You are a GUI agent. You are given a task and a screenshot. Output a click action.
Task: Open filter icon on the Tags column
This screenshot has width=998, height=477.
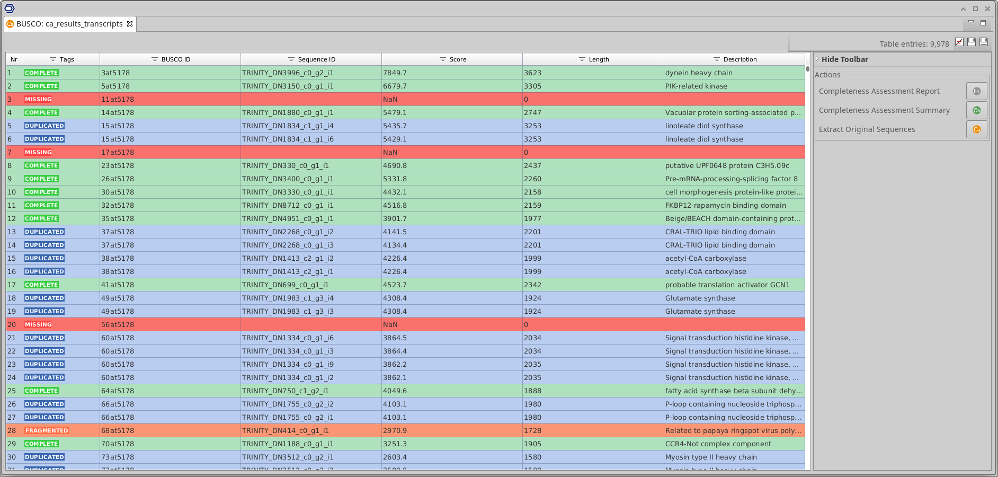pyautogui.click(x=53, y=59)
